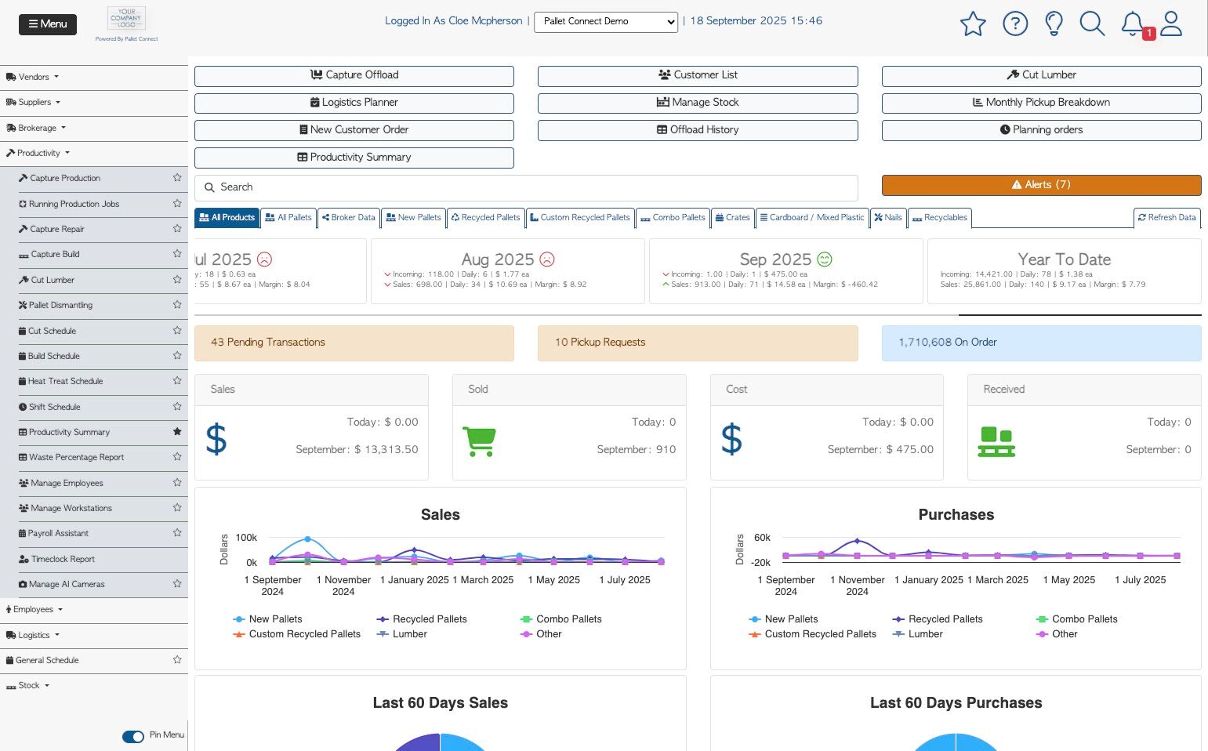The height and width of the screenshot is (751, 1208).
Task: Expand the Vendors sidebar menu
Action: [32, 77]
